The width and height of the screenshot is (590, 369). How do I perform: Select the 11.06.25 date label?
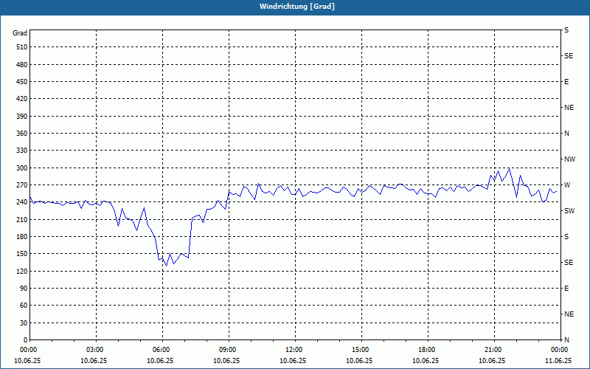coord(558,360)
